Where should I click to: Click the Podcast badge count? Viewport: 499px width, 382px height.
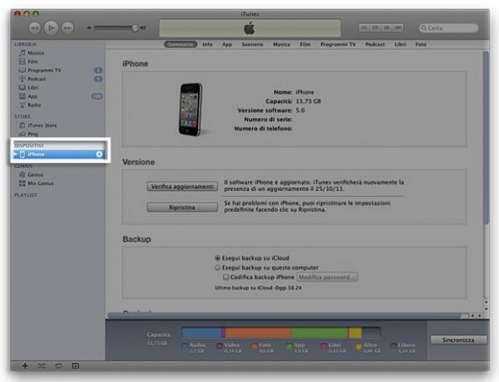click(98, 79)
